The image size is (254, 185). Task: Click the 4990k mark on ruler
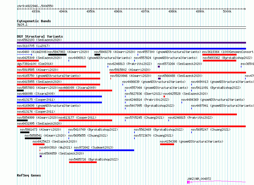coord(200,11)
